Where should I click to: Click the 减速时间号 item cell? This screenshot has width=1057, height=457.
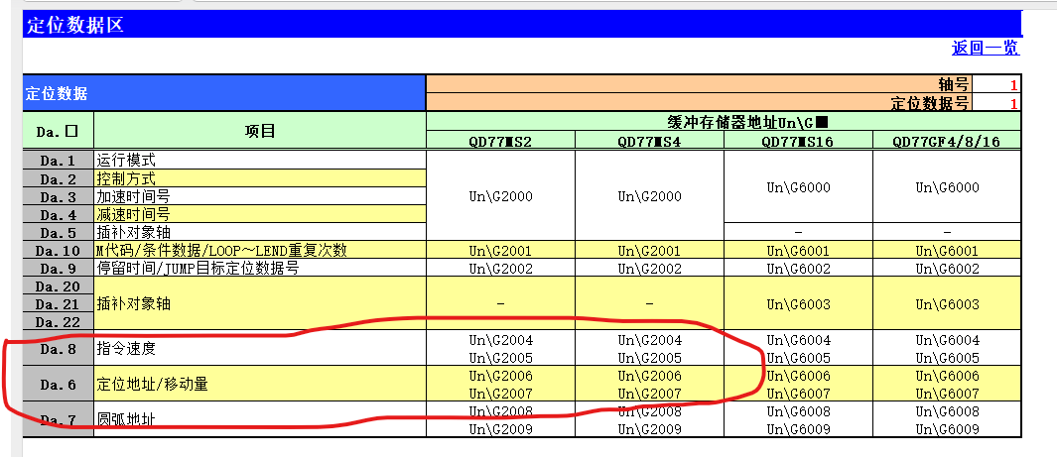click(259, 214)
